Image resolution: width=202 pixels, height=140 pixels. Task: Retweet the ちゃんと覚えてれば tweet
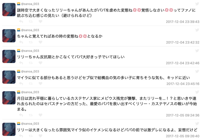pyautogui.click(x=31, y=42)
